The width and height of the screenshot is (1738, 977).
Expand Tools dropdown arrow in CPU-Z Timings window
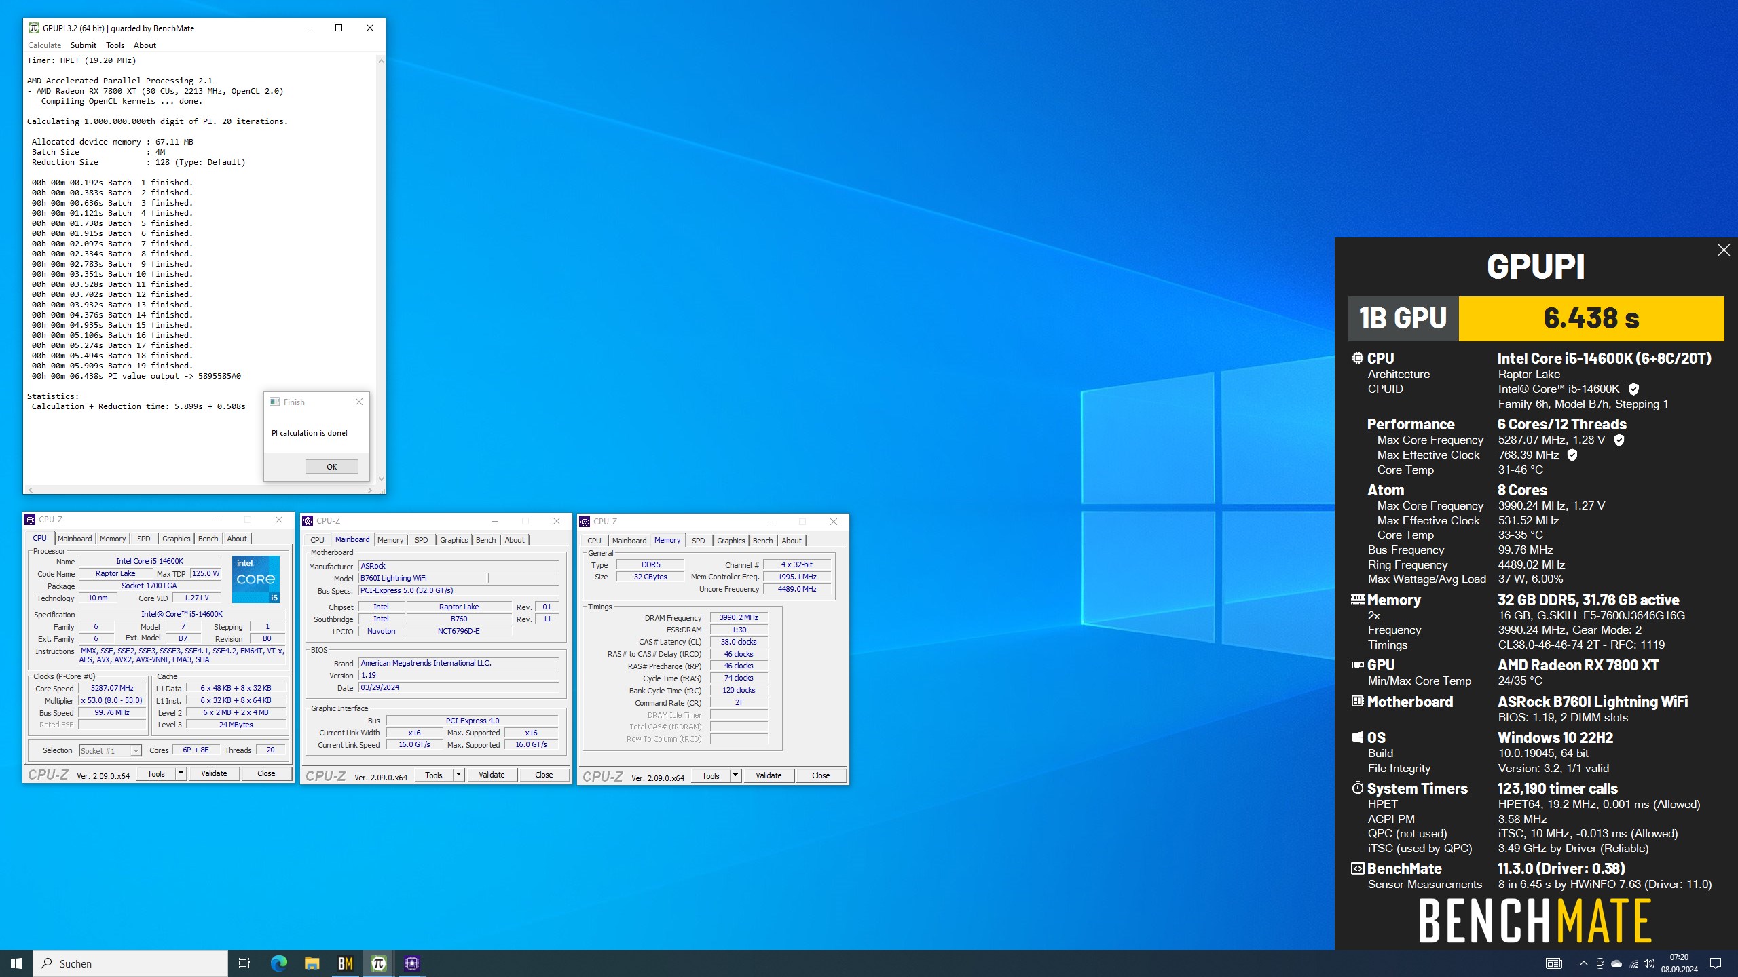735,775
